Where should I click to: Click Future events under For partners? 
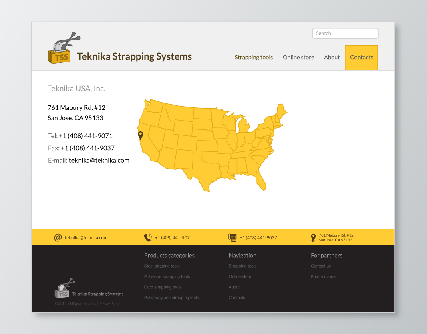pyautogui.click(x=324, y=277)
